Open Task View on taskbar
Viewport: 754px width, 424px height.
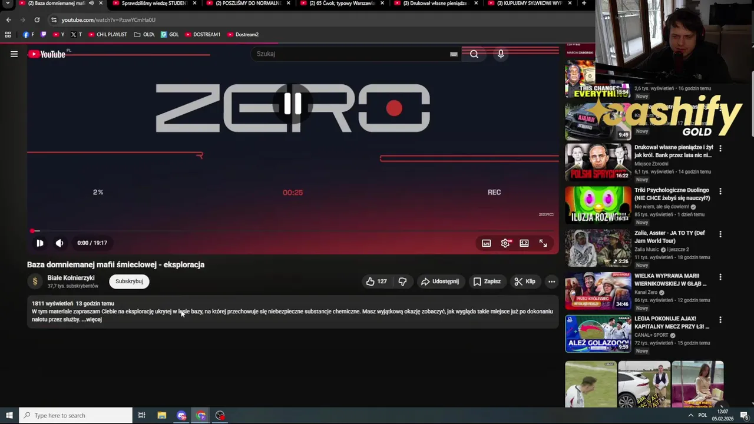(x=142, y=416)
